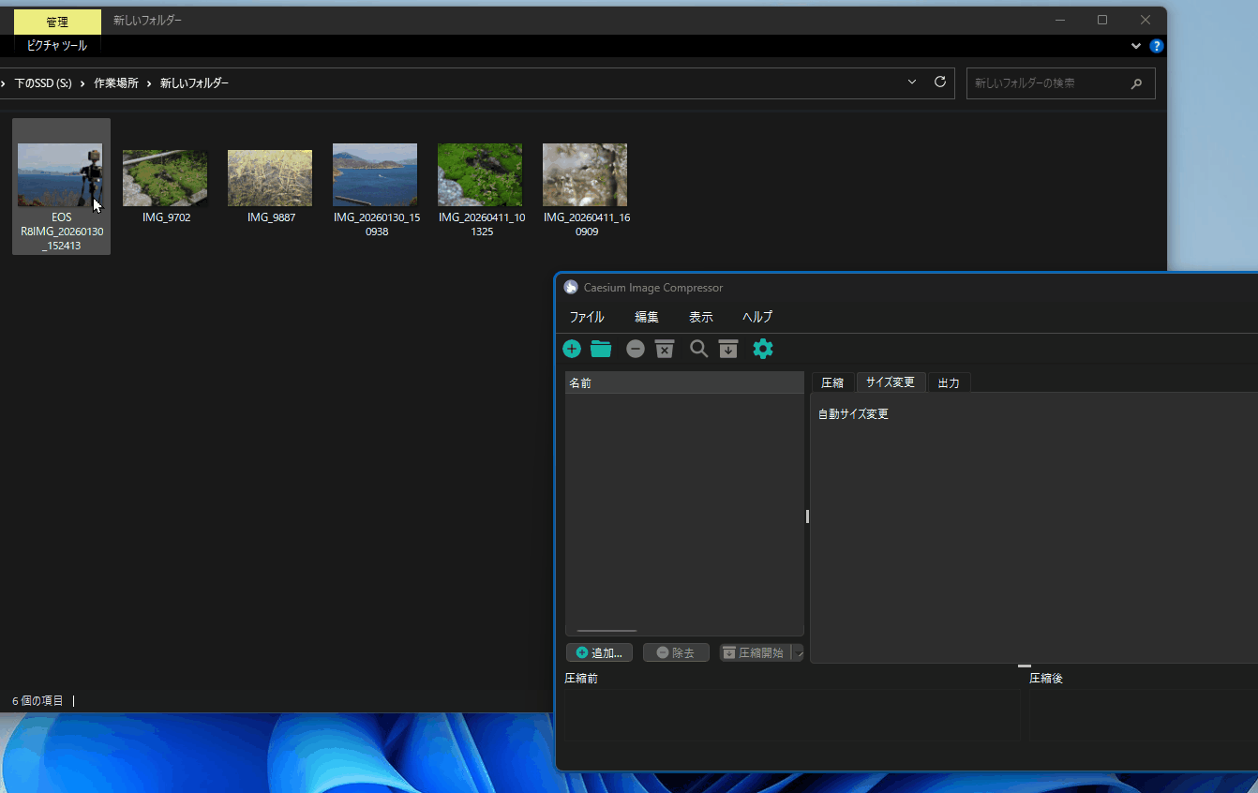Click the 除去 button
Viewport: 1258px width, 793px height.
pyautogui.click(x=676, y=652)
